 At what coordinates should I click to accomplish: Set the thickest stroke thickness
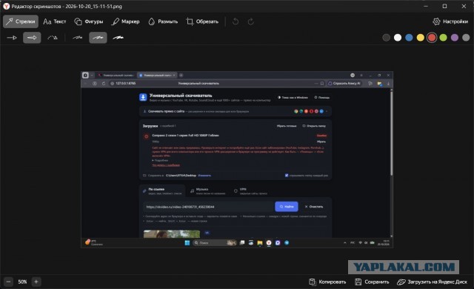click(118, 38)
